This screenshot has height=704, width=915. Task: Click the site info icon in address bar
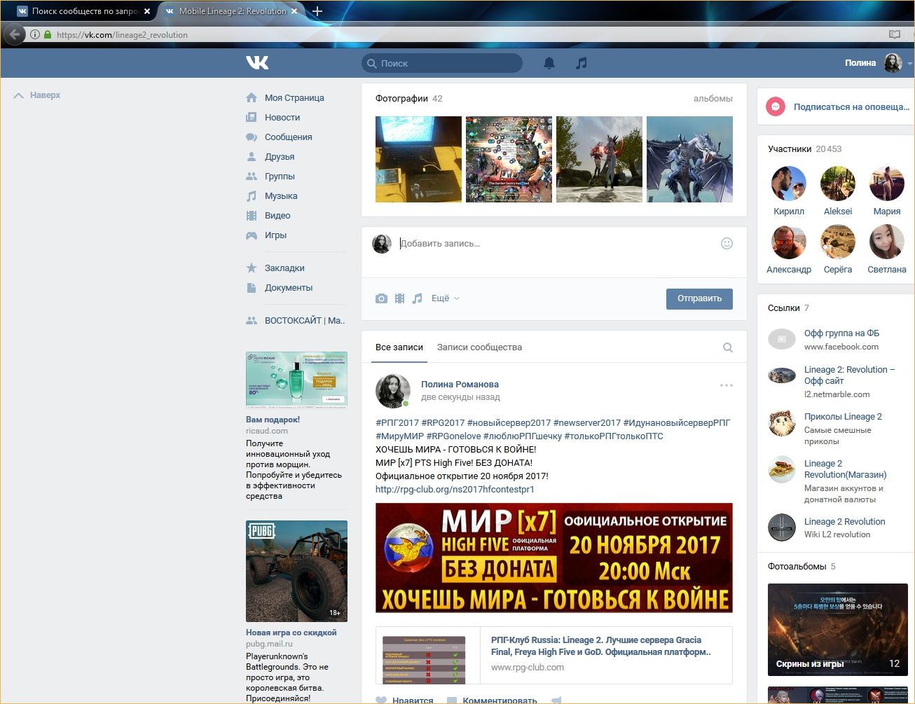click(x=34, y=34)
